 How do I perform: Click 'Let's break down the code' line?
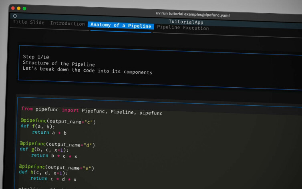(x=87, y=70)
